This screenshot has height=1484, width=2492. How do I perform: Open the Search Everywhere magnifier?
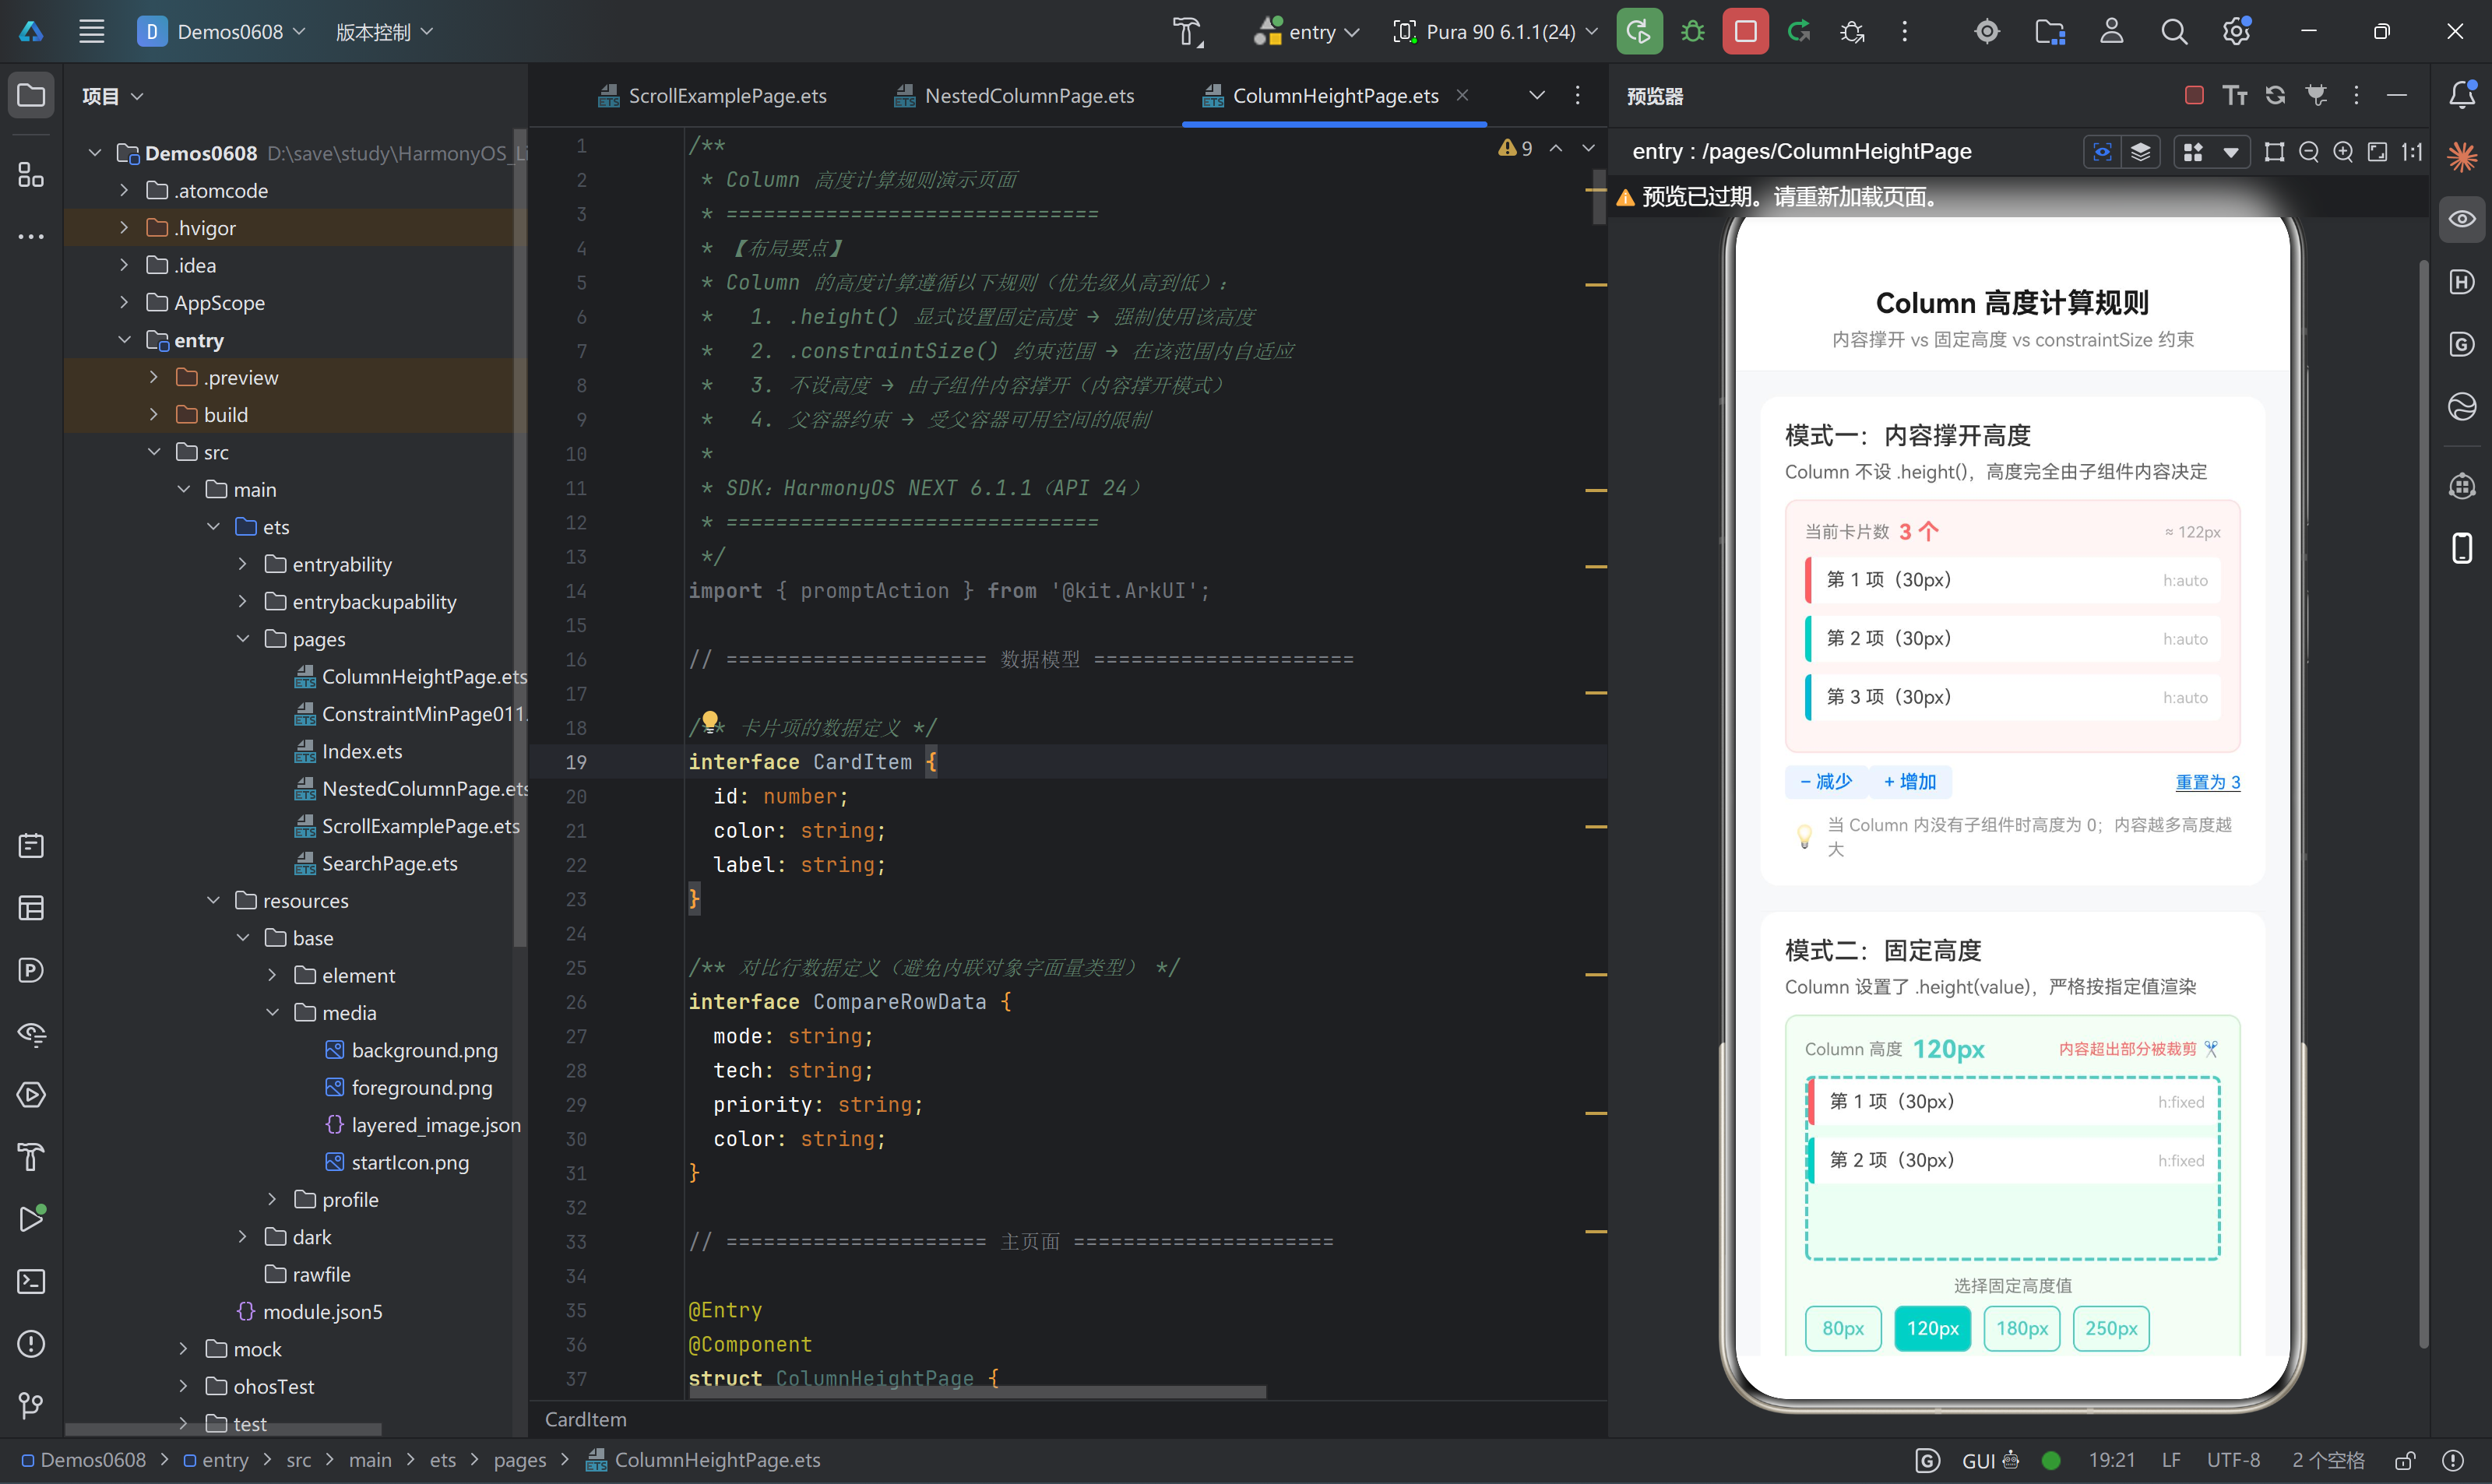tap(2173, 31)
